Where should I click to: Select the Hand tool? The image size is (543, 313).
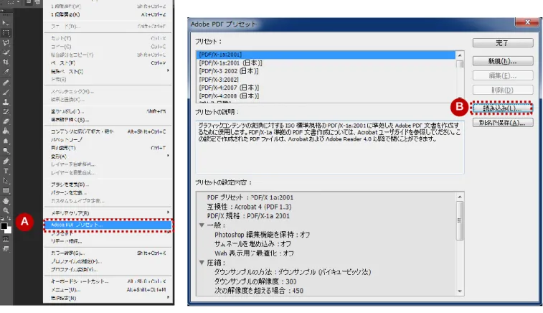[6, 201]
